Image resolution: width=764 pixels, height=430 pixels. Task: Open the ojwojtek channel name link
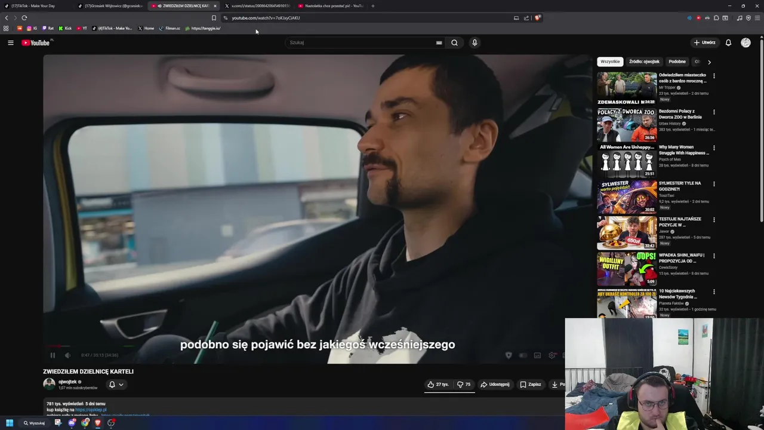click(67, 382)
